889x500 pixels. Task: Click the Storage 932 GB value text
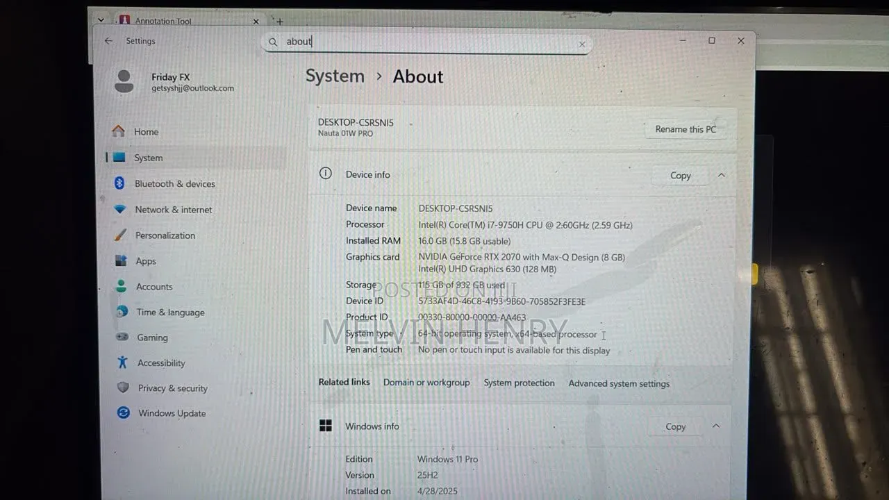click(462, 285)
